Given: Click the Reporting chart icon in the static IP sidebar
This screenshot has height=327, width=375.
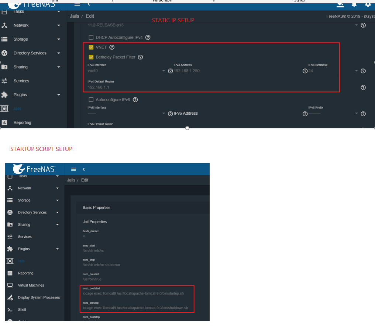Looking at the screenshot, I should click(x=4, y=122).
